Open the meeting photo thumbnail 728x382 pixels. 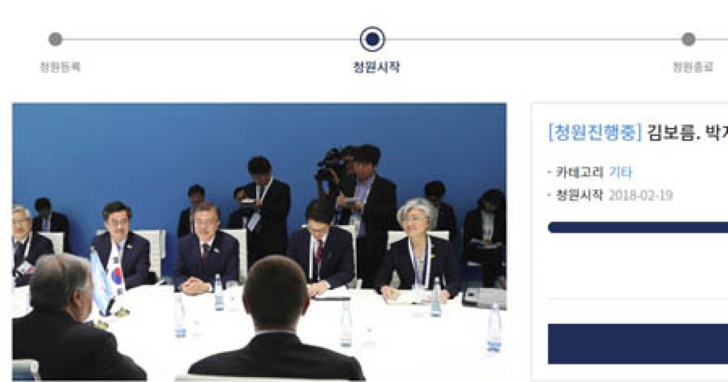[x=260, y=242]
